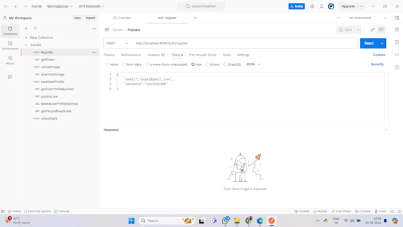Screen dimensions: 403x227
Task: Switch to the Pre-request Script tab
Action: click(203, 55)
